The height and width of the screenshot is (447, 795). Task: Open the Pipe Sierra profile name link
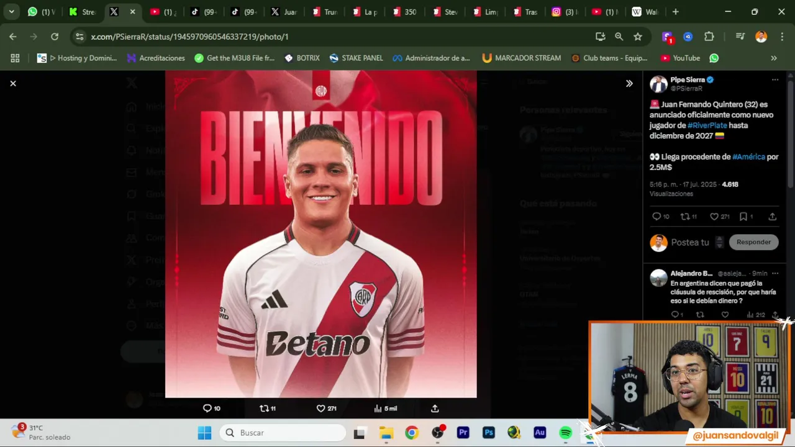coord(688,79)
